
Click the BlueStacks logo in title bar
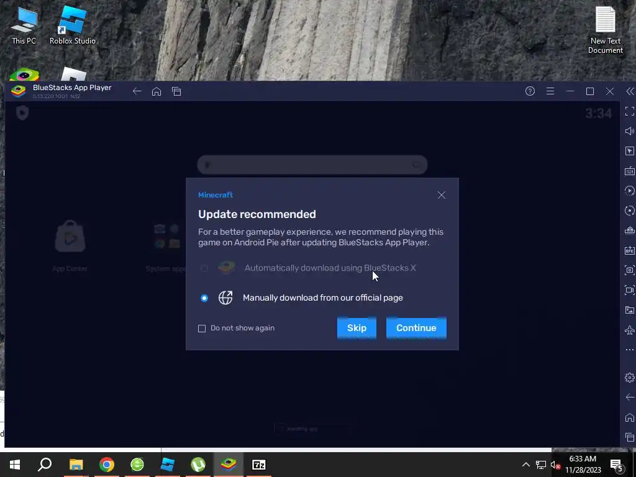(x=18, y=91)
